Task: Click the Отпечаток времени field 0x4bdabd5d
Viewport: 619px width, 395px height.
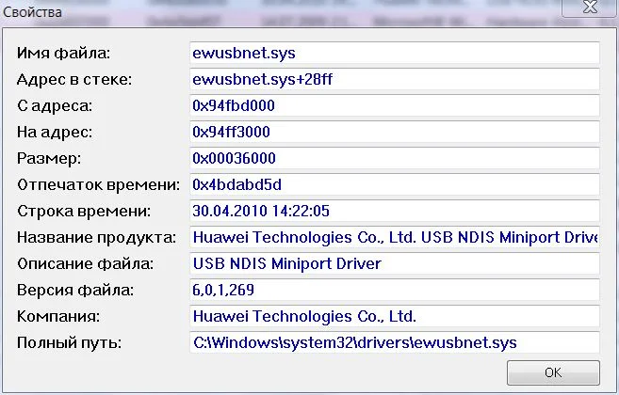Action: click(x=395, y=184)
